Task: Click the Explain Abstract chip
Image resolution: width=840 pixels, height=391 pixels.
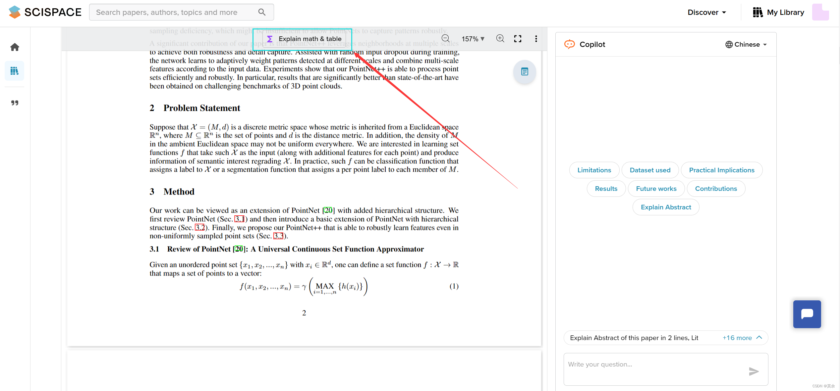Action: click(x=665, y=207)
